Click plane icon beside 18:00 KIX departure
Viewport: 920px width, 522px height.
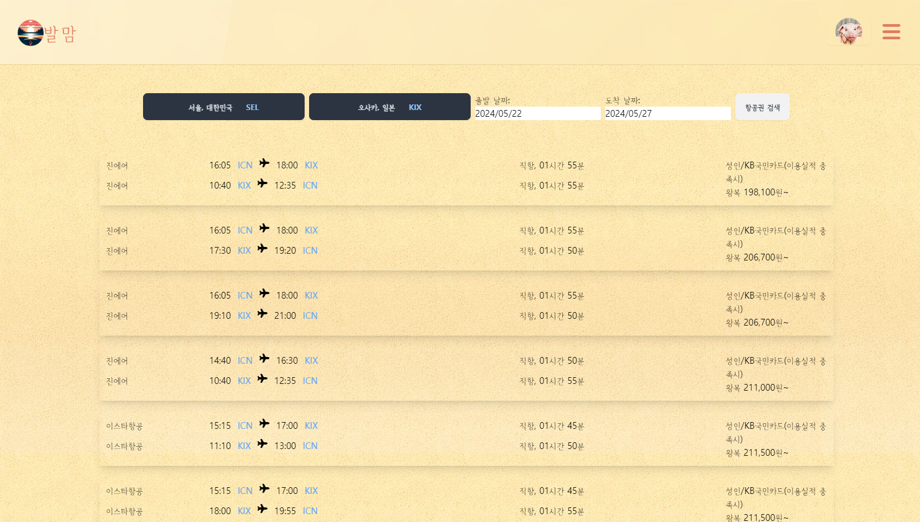coord(263,509)
